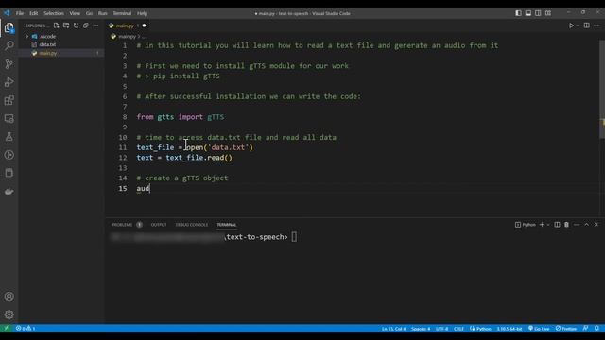Open the Testing flask view

[9, 136]
